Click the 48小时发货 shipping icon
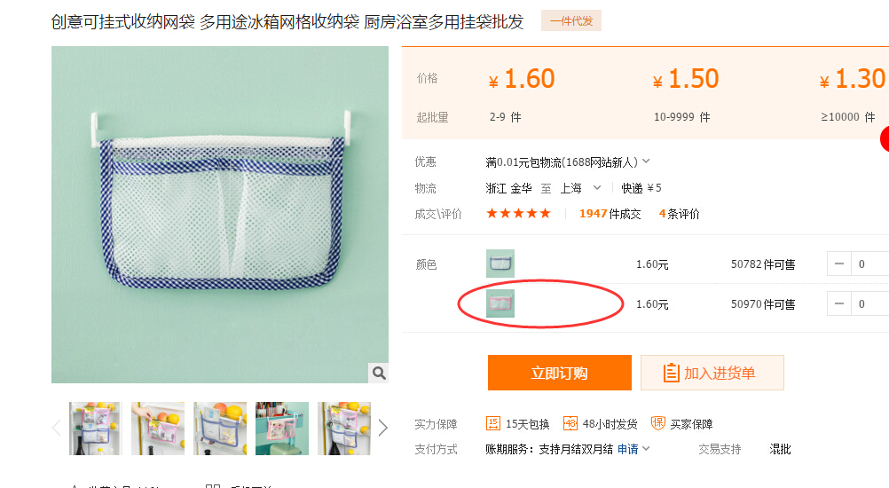This screenshot has height=488, width=889. 570,424
